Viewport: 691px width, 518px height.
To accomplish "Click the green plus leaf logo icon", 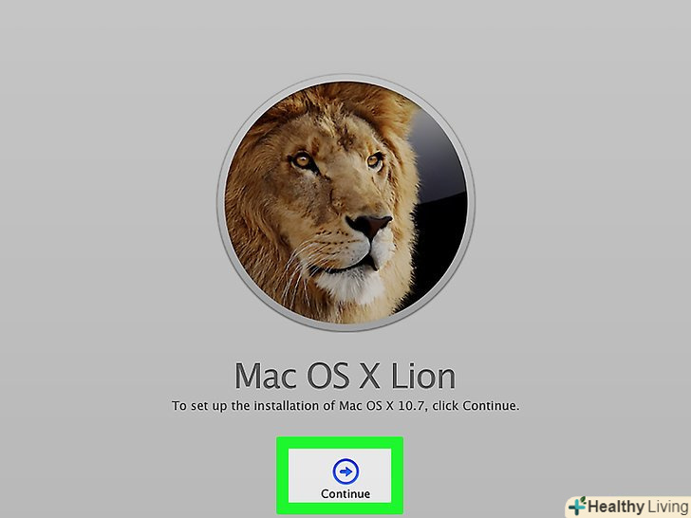I will [577, 506].
